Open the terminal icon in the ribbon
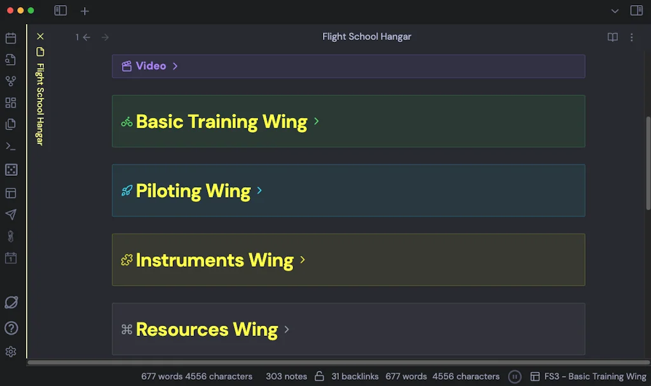Viewport: 651px width, 386px height. point(11,146)
